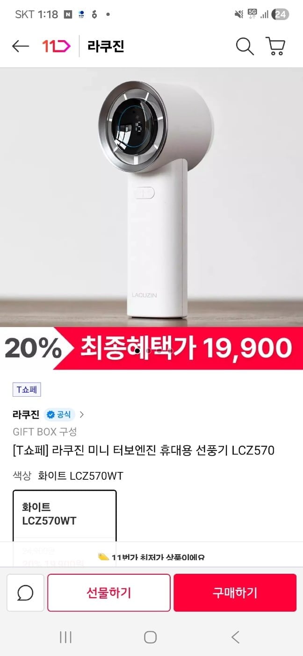303x656 pixels.
Task: Select the first image carousel dot
Action: (x=137, y=350)
